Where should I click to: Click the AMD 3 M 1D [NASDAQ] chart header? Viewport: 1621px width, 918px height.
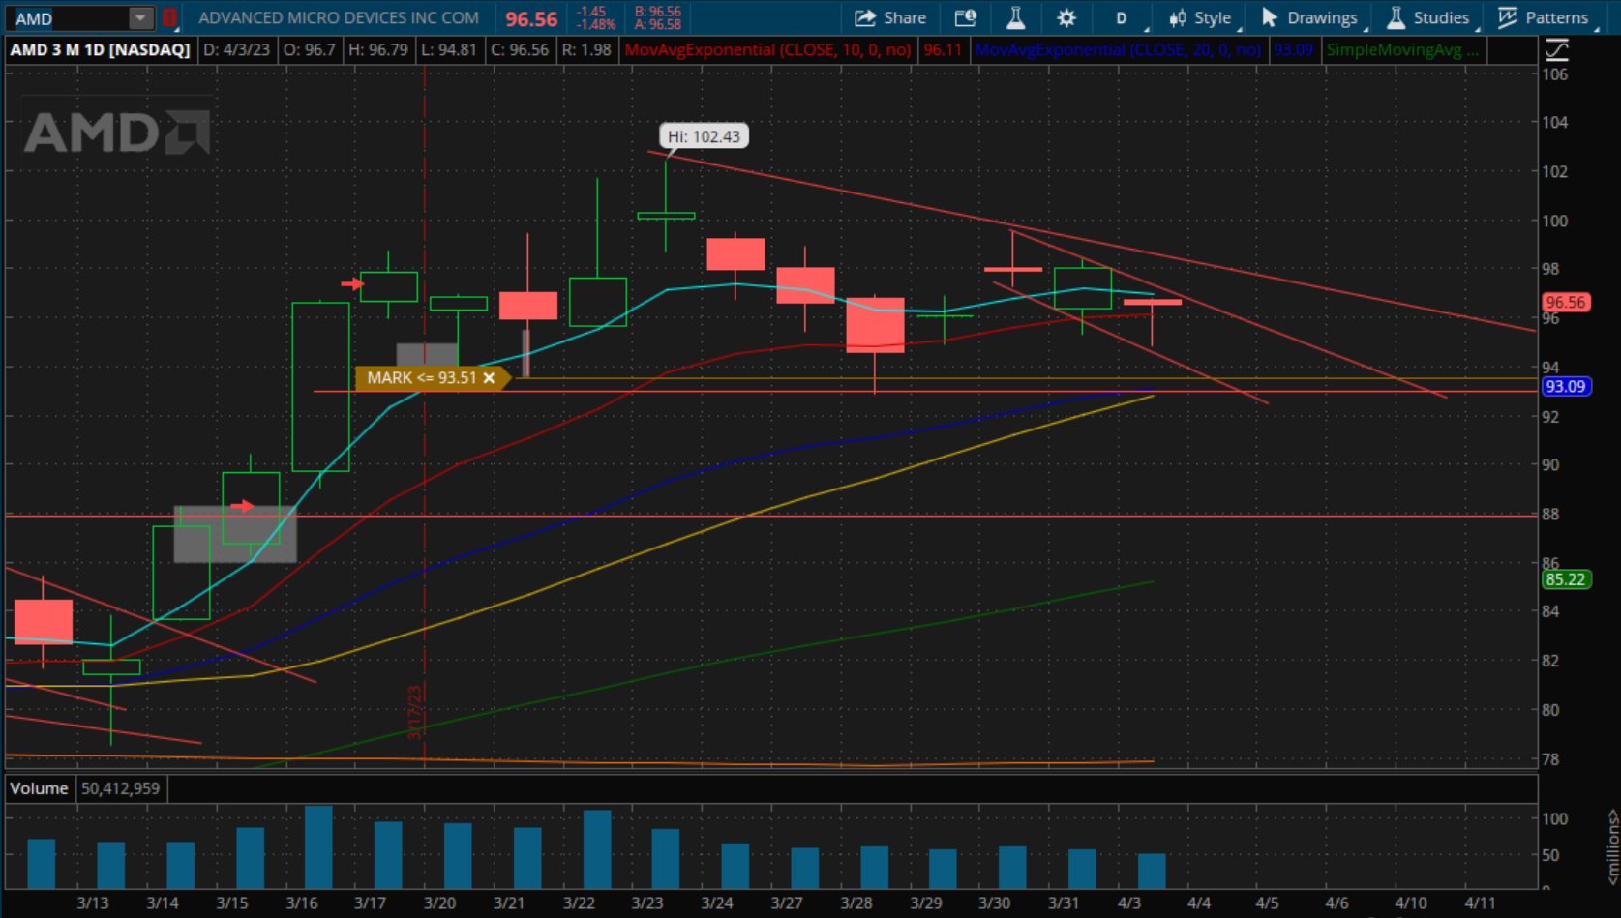tap(101, 49)
